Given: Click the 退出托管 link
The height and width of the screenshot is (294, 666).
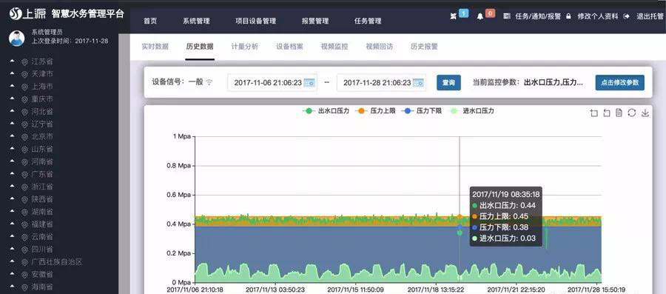Looking at the screenshot, I should (x=650, y=16).
